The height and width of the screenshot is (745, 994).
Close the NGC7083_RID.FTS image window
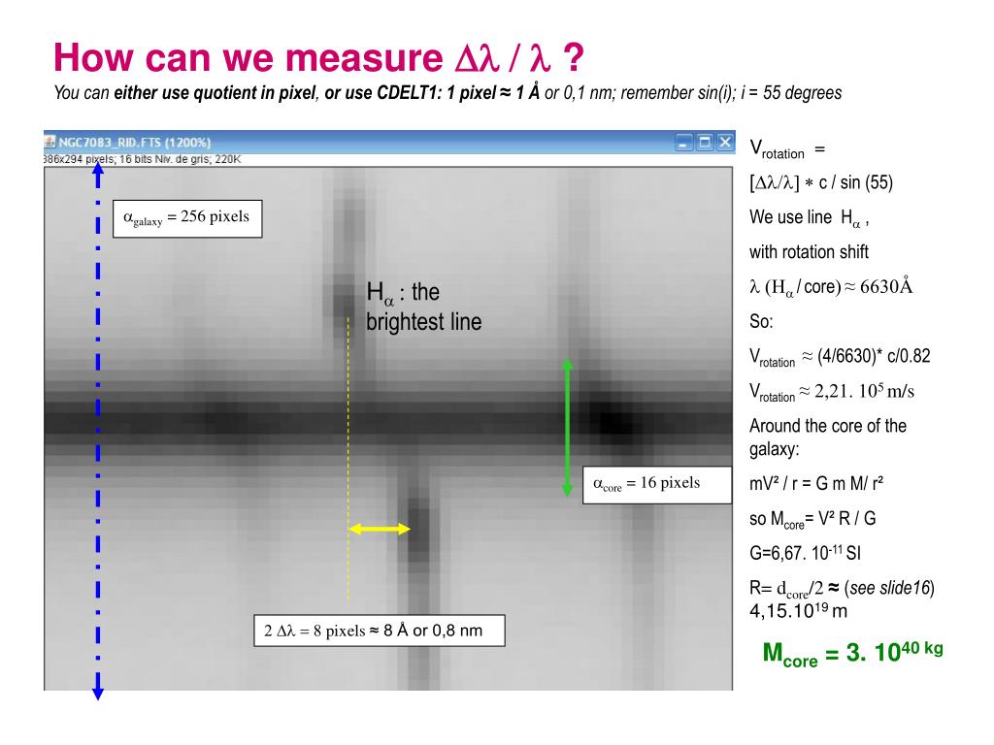(725, 142)
